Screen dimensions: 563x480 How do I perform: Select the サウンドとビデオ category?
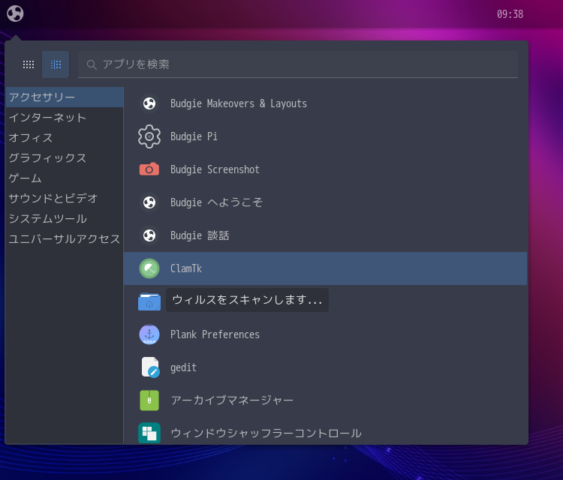65,199
